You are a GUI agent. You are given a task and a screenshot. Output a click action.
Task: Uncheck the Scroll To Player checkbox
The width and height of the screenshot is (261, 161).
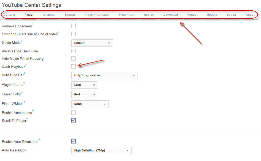[73, 120]
